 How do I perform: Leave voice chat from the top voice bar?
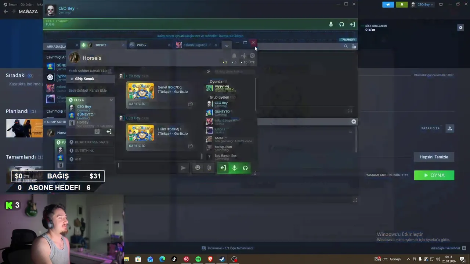(x=352, y=24)
